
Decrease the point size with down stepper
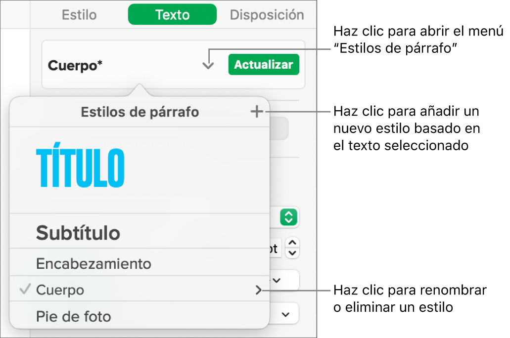292,253
